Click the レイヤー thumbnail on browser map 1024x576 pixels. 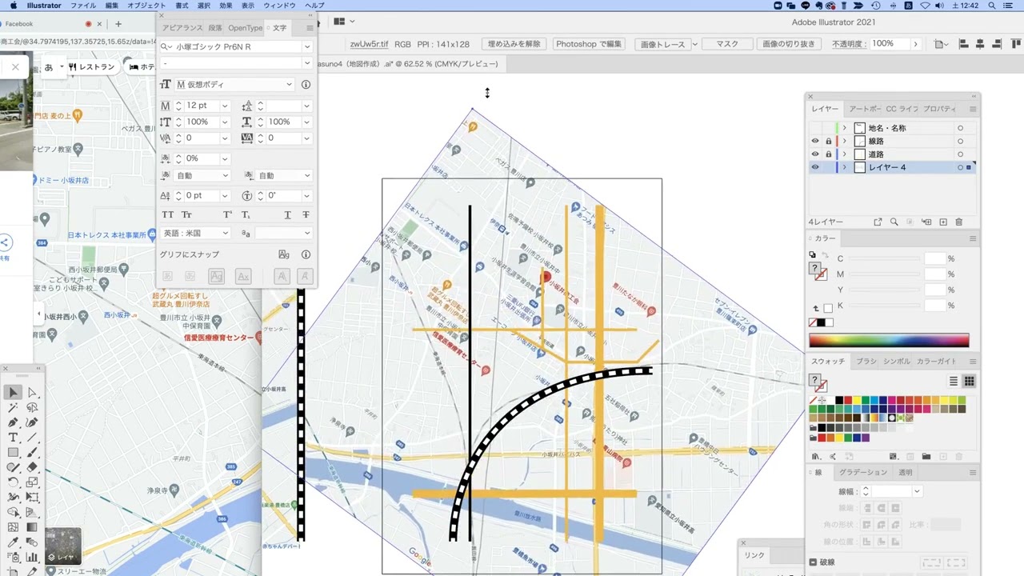[62, 545]
